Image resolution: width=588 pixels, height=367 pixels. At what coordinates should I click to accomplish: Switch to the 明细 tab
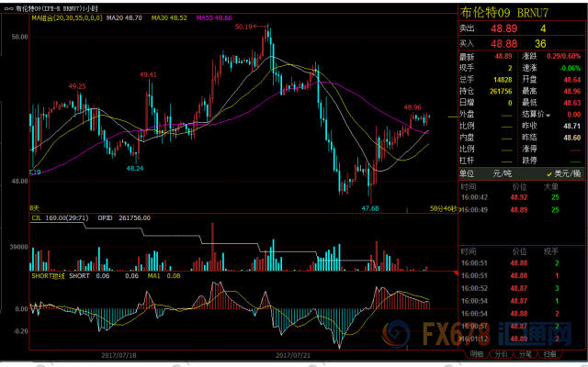point(476,353)
